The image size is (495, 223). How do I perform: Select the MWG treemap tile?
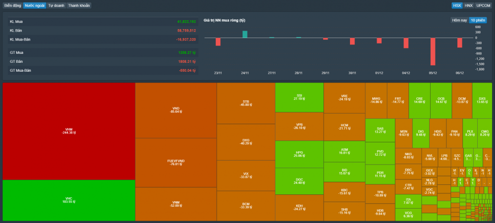pos(376,100)
